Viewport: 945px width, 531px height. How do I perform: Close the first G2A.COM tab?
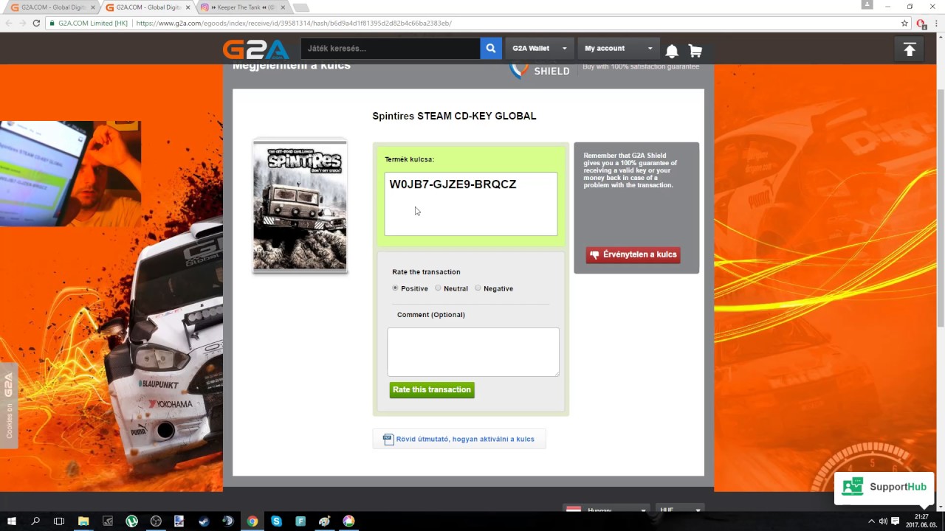tap(93, 7)
